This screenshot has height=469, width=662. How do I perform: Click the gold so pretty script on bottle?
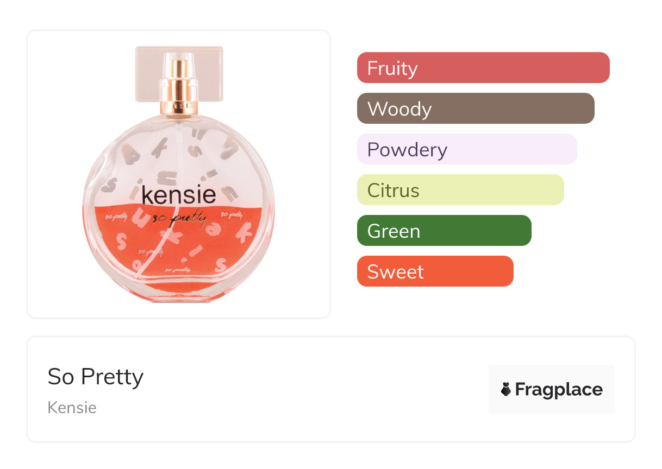tap(179, 220)
